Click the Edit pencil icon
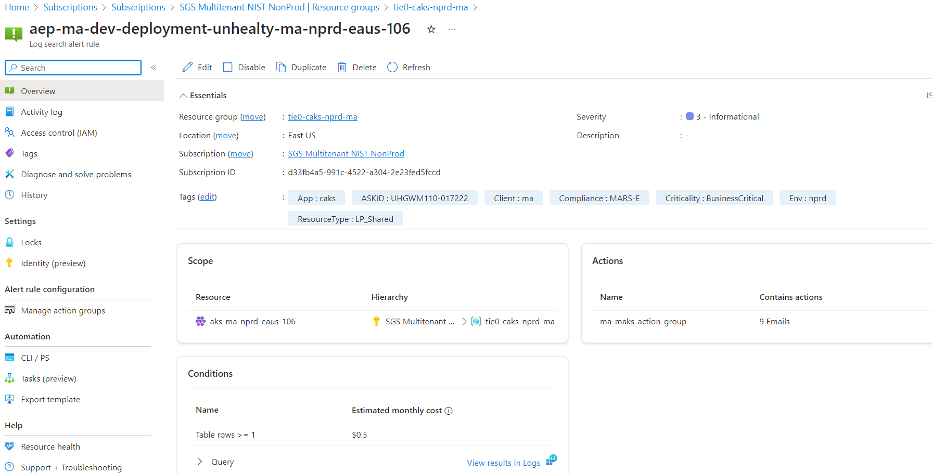This screenshot has height=474, width=932. (187, 68)
